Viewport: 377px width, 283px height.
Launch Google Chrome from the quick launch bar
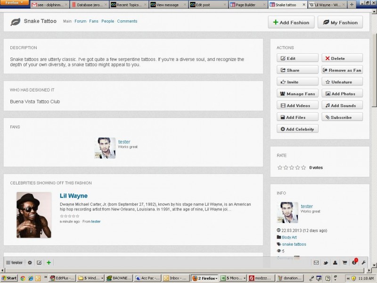(x=23, y=278)
